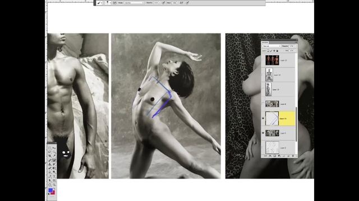Open the layer blend mode dropdown
The image size is (359, 201).
coord(271,46)
